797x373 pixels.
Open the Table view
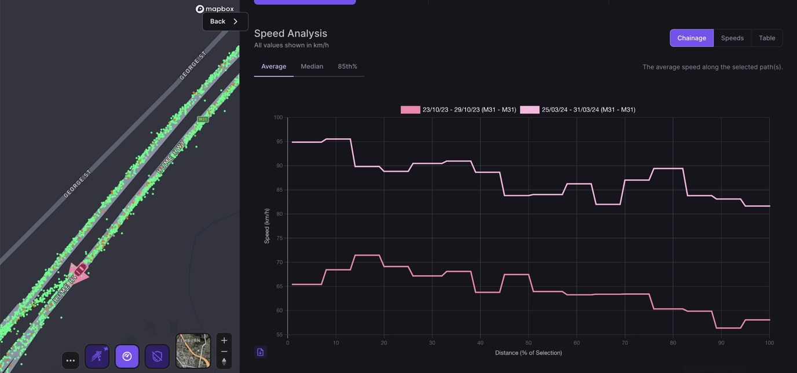767,38
